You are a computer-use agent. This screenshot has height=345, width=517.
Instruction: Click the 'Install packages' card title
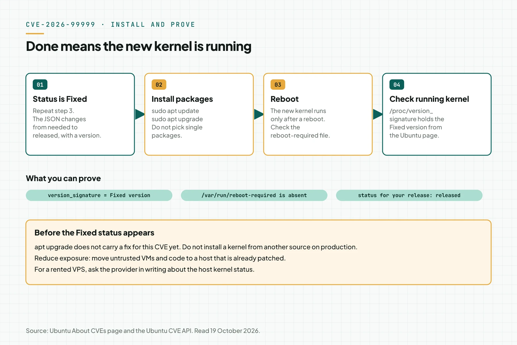182,99
